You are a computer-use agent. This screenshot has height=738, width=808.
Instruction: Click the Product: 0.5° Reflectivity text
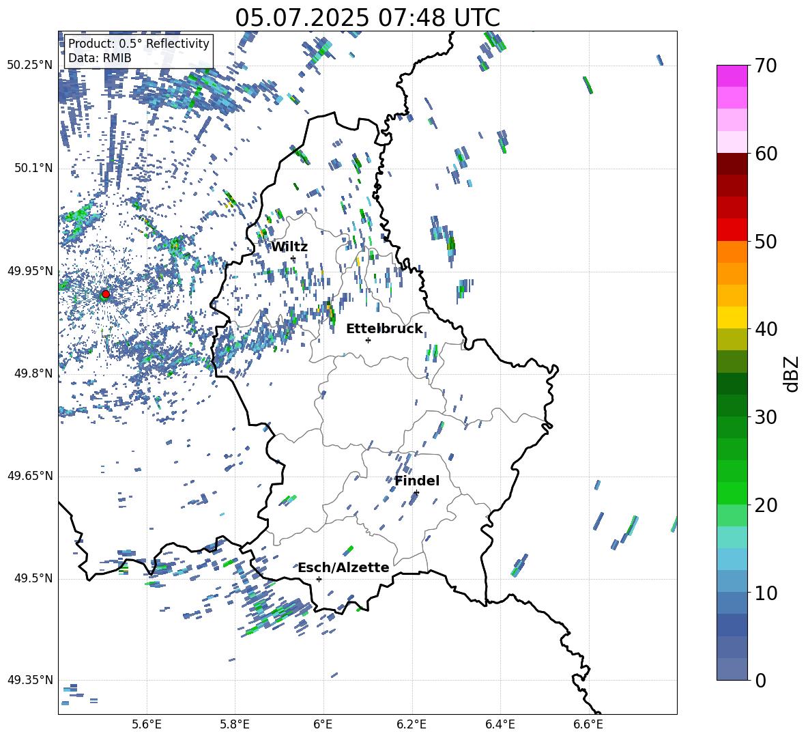tap(139, 43)
